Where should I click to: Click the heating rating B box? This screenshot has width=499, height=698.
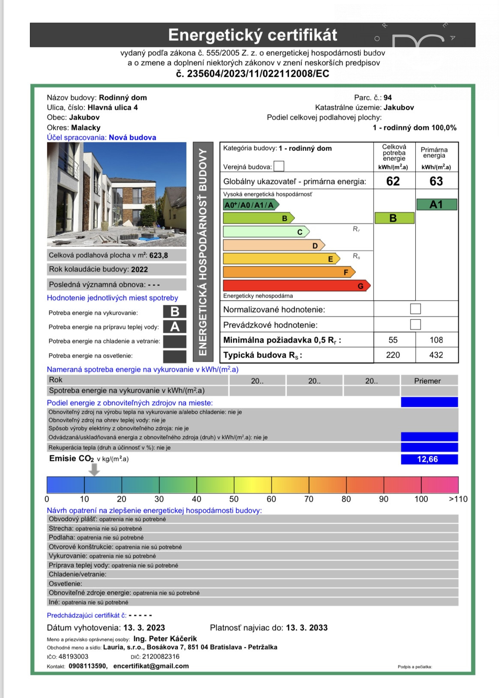pos(175,312)
